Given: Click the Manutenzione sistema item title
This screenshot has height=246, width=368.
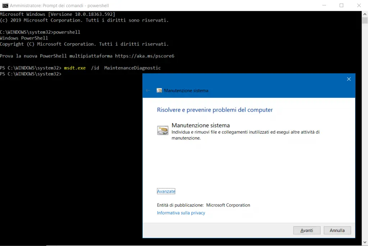Looking at the screenshot, I should [x=201, y=125].
